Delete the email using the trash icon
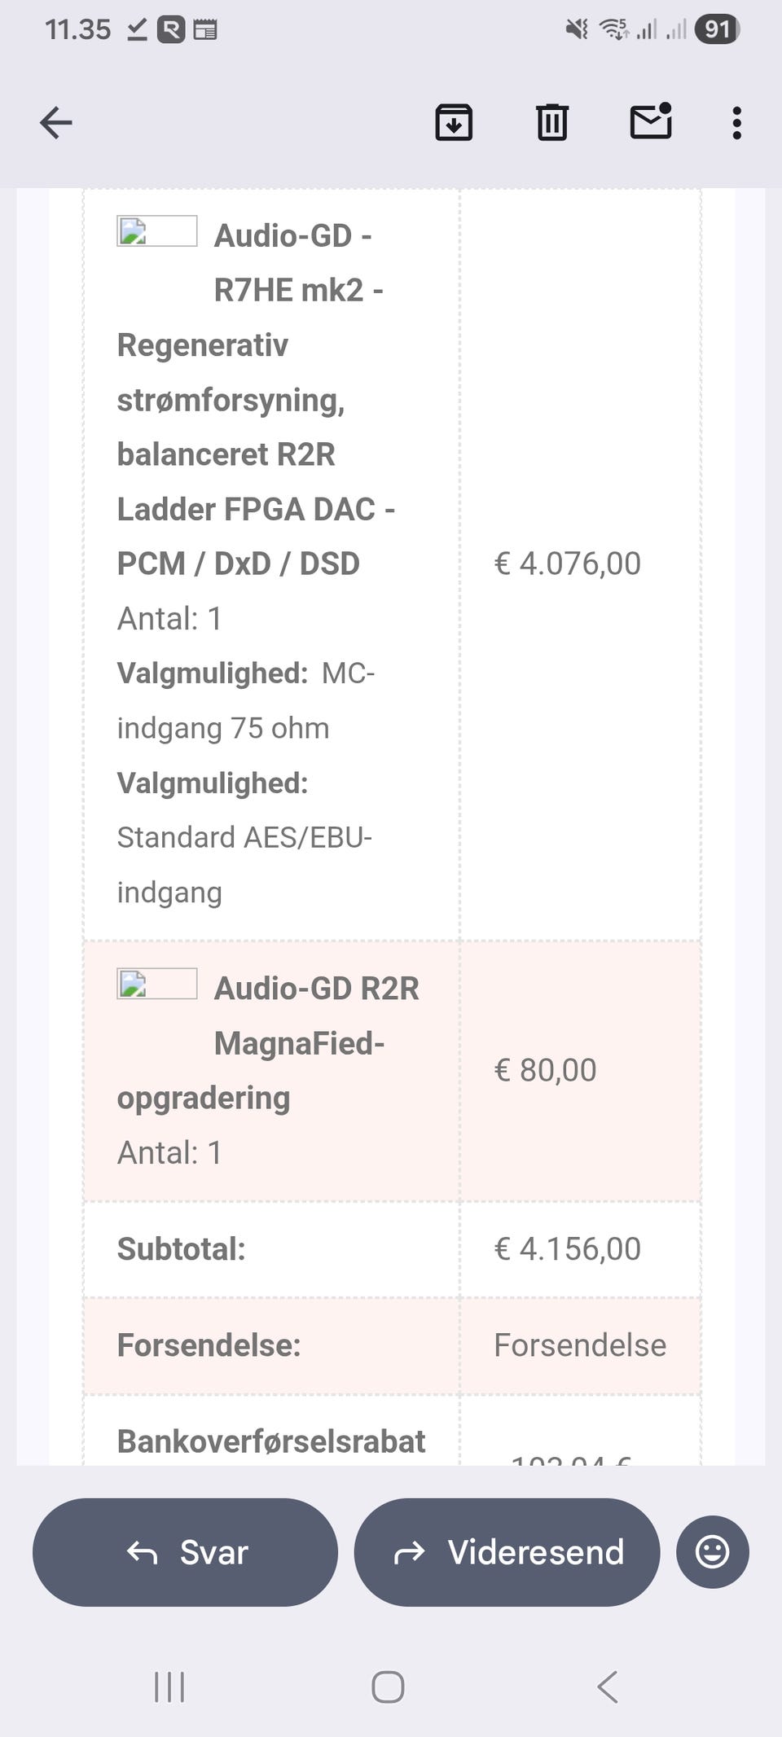This screenshot has height=1737, width=782. pyautogui.click(x=551, y=123)
